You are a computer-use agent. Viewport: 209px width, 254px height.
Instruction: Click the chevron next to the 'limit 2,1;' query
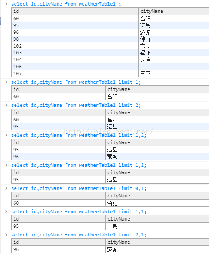coord(6,235)
